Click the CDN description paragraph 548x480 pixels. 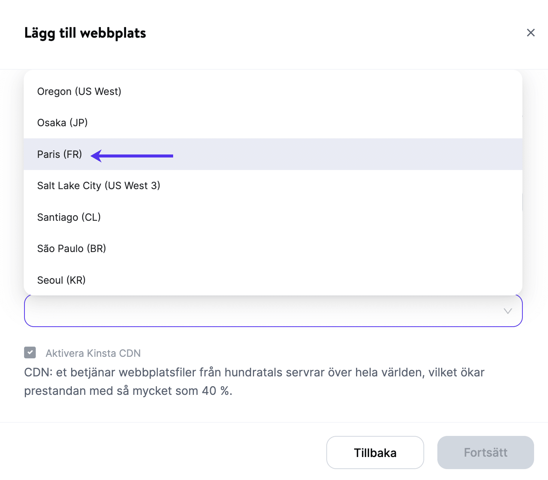(x=254, y=381)
